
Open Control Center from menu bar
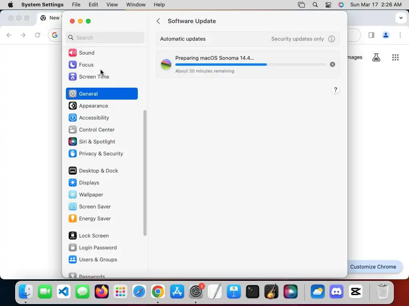328,5
